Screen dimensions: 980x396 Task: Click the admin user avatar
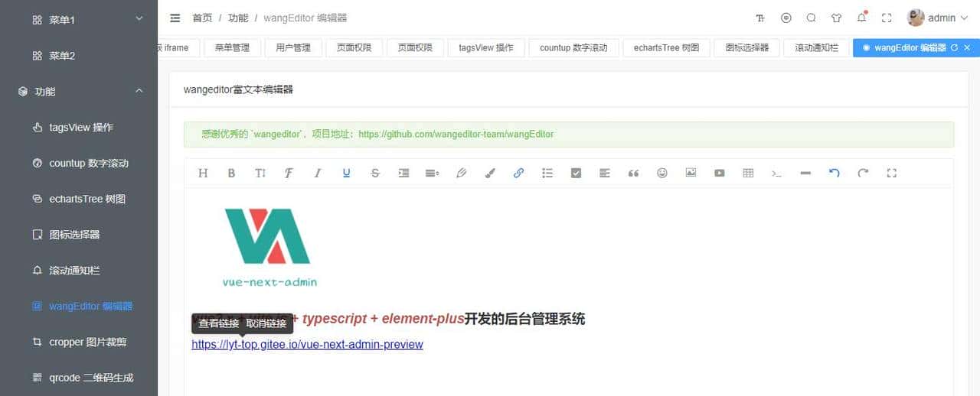click(916, 18)
